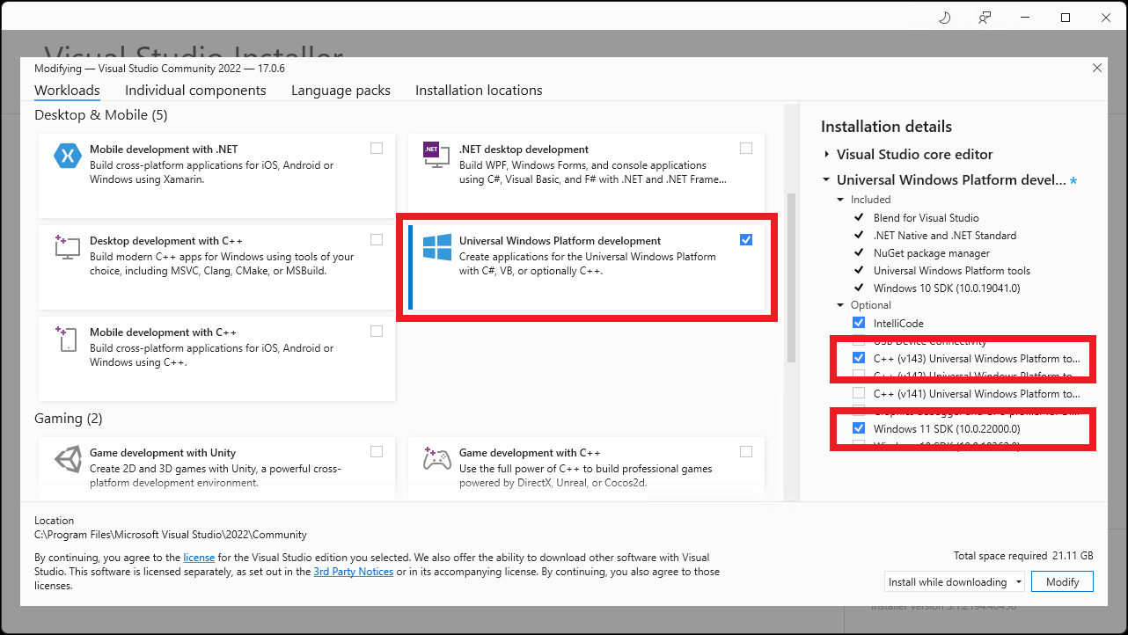Check Game development with C++ workload
This screenshot has width=1128, height=635.
[746, 452]
